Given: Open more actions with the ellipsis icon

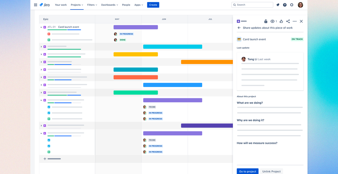Looking at the screenshot, I should pyautogui.click(x=295, y=21).
